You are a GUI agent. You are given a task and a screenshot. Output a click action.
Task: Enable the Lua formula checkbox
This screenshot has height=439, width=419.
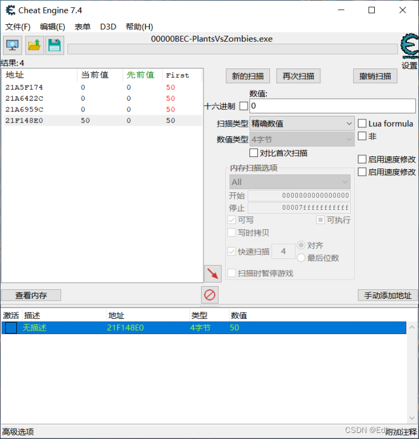point(362,123)
